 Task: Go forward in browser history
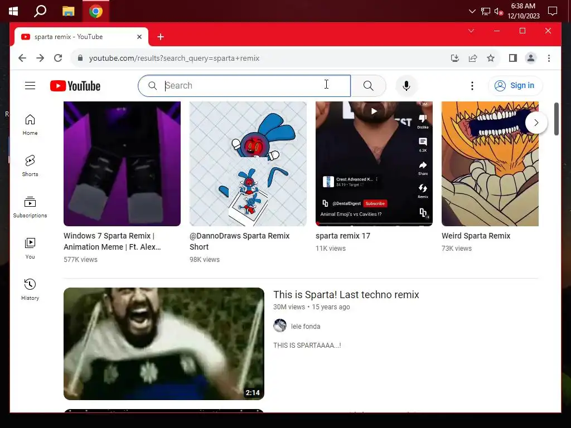40,58
